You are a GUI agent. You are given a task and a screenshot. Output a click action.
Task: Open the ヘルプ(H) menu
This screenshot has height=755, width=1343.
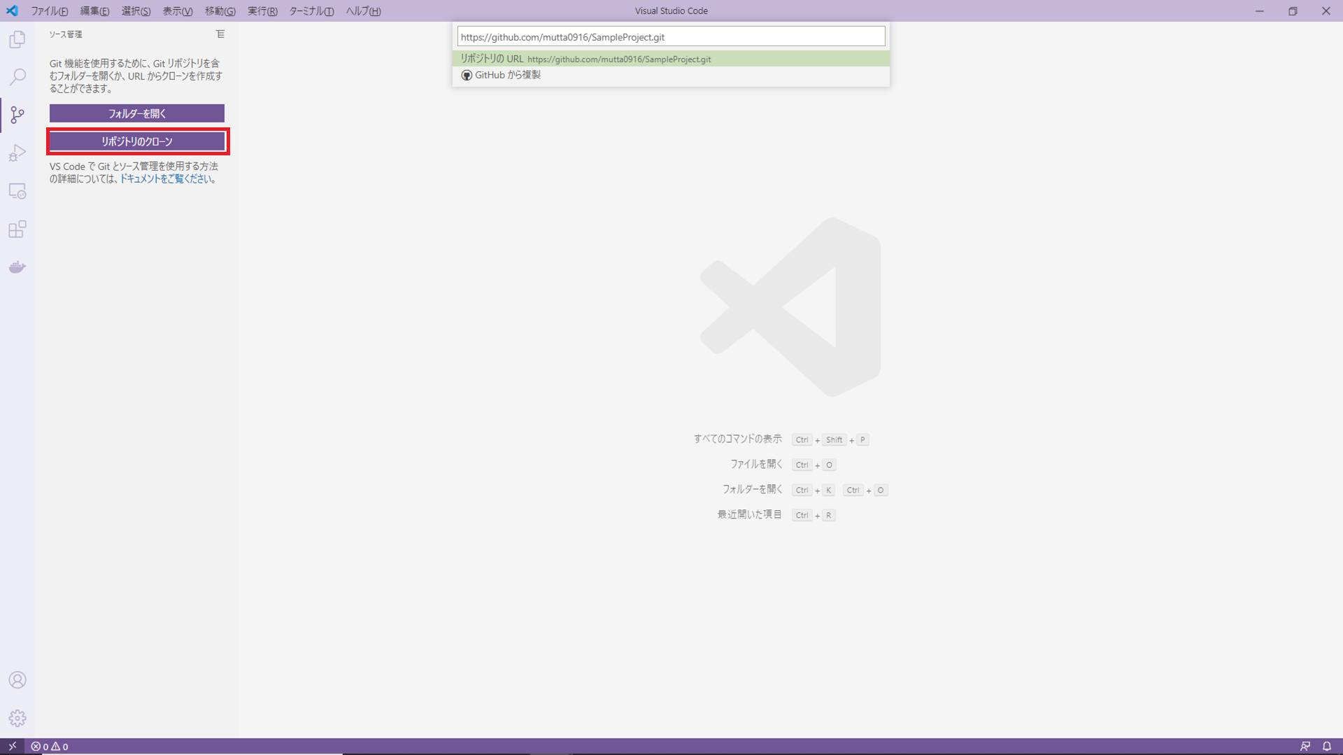point(363,11)
